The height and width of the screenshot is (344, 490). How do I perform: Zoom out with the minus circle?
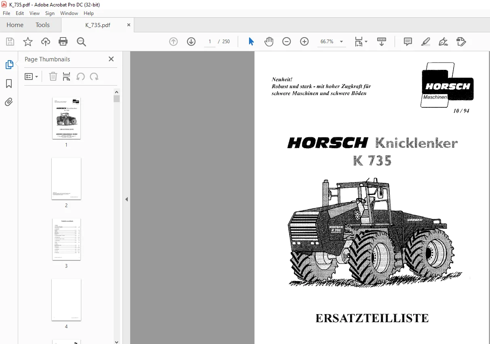[287, 42]
